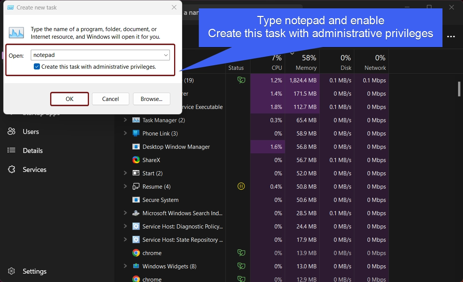
Task: Open the Users page icon in sidebar
Action: tap(12, 132)
